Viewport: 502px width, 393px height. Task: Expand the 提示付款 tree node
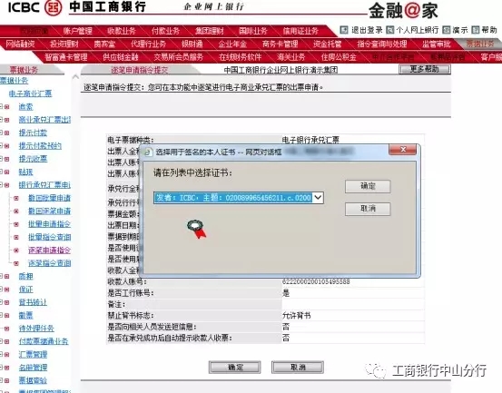pyautogui.click(x=1, y=133)
